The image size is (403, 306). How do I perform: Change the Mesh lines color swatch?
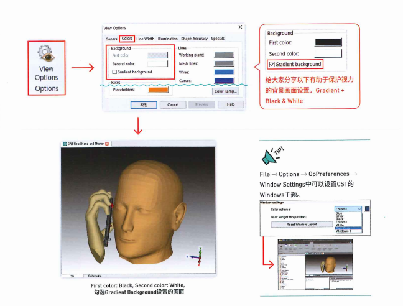pos(224,63)
